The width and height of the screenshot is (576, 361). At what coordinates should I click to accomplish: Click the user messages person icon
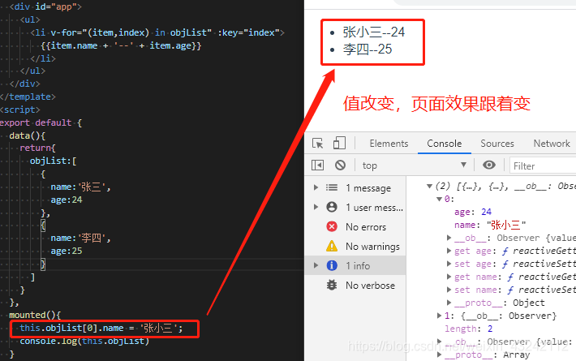pyautogui.click(x=332, y=207)
